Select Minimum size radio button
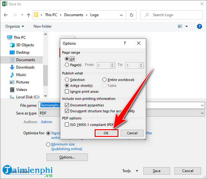207x179 pixels. click(48, 144)
